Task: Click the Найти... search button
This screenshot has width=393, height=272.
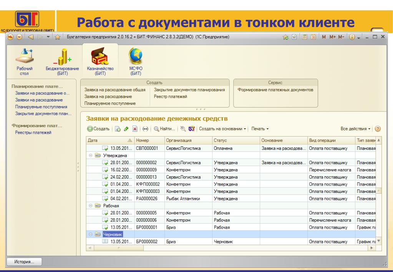Action: [x=164, y=129]
